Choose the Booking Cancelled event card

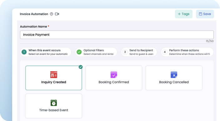coord(174,78)
